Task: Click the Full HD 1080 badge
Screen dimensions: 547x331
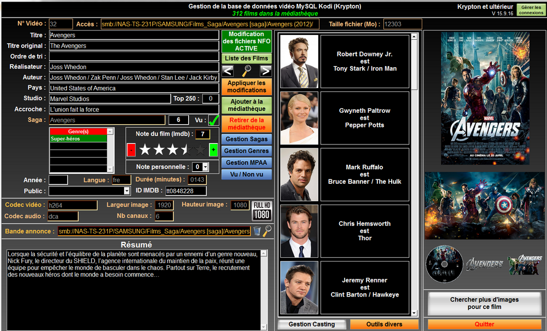Action: click(x=262, y=211)
